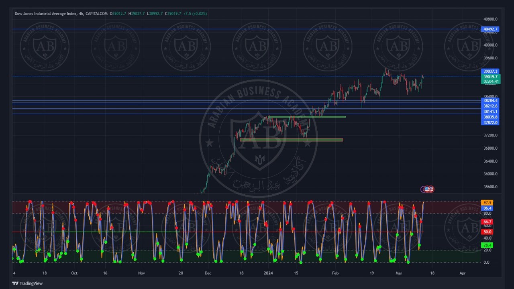Click the 37200.0 price scale value
This screenshot has width=514, height=289.
tap(490, 135)
